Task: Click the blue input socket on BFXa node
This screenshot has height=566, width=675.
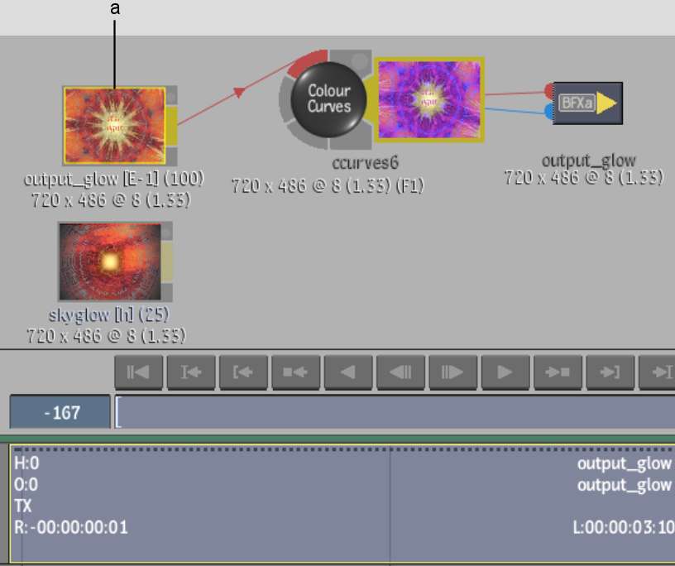Action: (548, 111)
